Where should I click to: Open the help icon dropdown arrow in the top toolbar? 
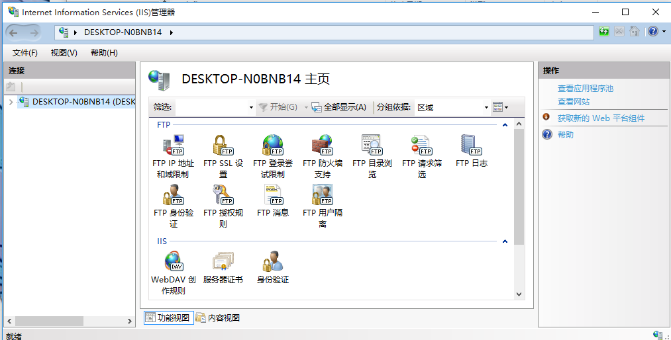664,31
